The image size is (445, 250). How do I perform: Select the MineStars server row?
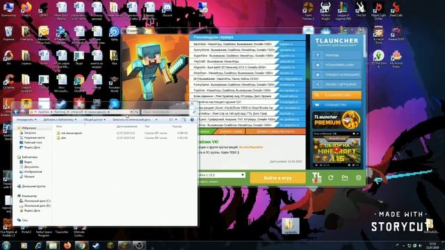point(248,73)
